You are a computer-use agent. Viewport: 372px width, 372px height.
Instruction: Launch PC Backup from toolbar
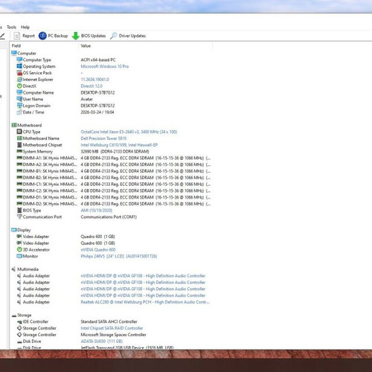53,36
